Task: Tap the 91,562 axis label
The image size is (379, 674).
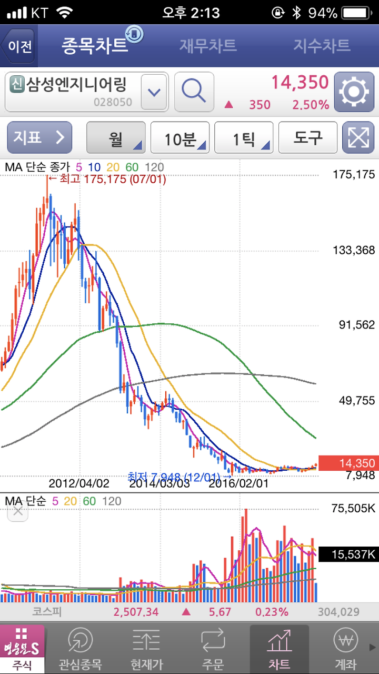Action: click(x=356, y=325)
